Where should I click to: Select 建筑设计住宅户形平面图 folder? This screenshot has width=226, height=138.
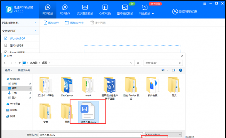tap(110, 89)
